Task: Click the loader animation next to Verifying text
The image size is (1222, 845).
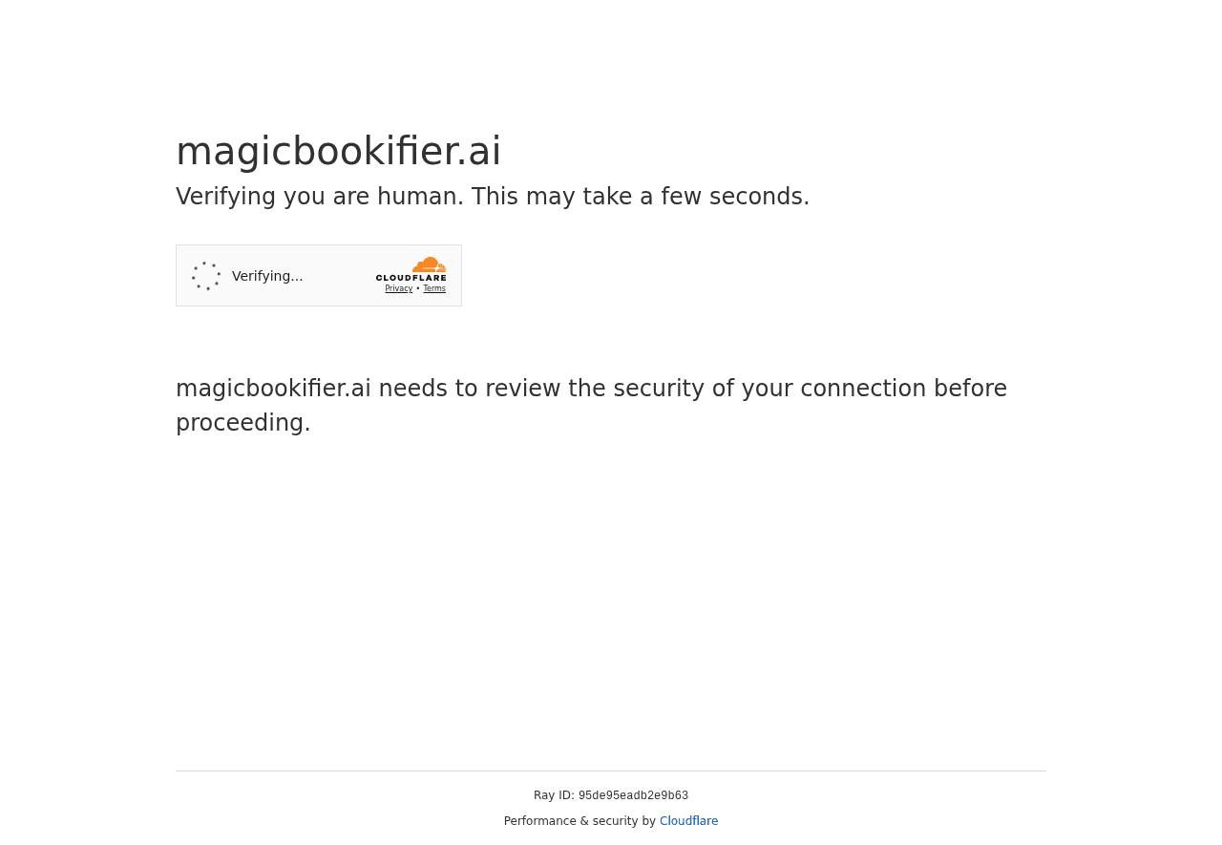Action: tap(204, 274)
